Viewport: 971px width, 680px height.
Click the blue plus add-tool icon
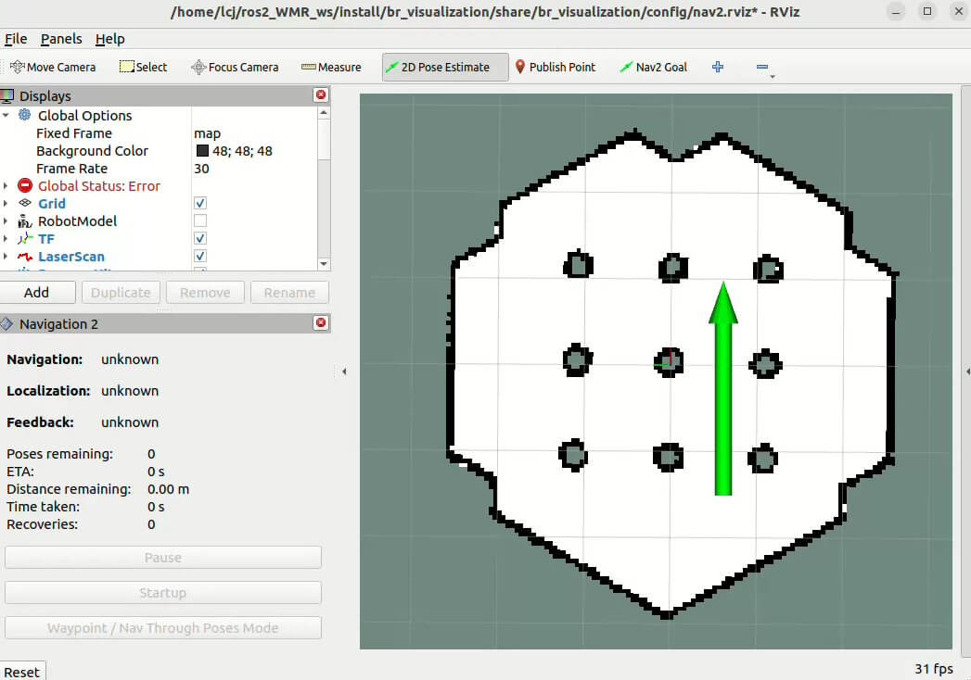click(x=717, y=67)
